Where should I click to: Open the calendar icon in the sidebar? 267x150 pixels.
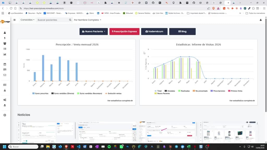coord(5,64)
